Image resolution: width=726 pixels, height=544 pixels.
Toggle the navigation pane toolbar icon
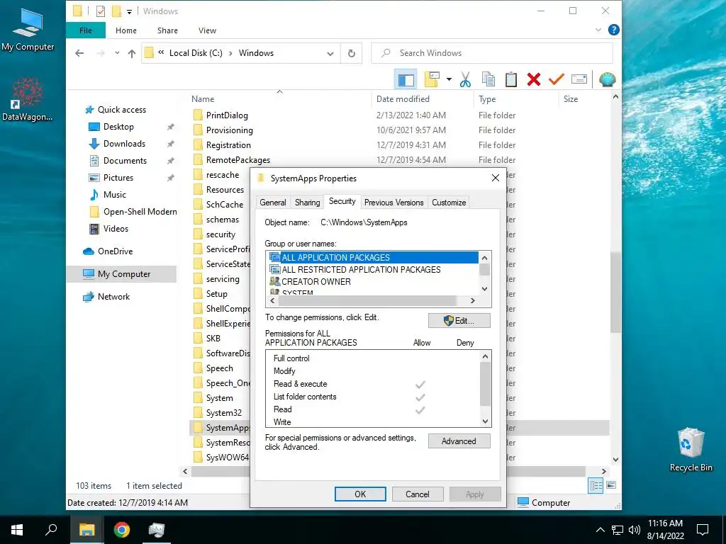click(x=406, y=79)
